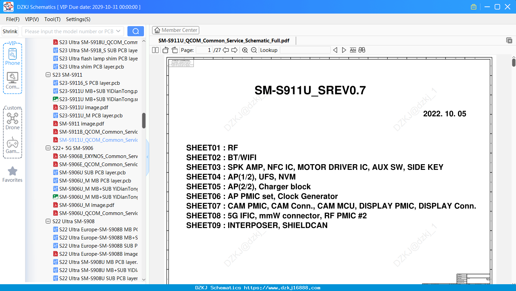The image size is (516, 291).
Task: Click the Shrink button
Action: pyautogui.click(x=10, y=31)
